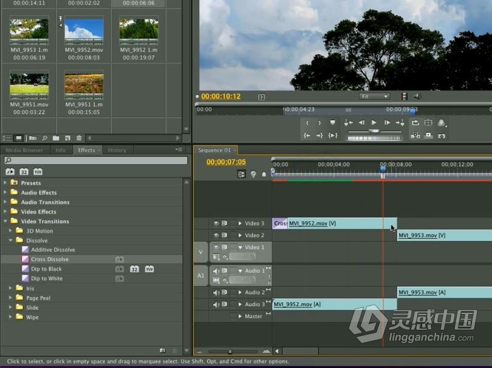Click Play In to Out button
The width and height of the screenshot is (492, 368).
point(333,136)
